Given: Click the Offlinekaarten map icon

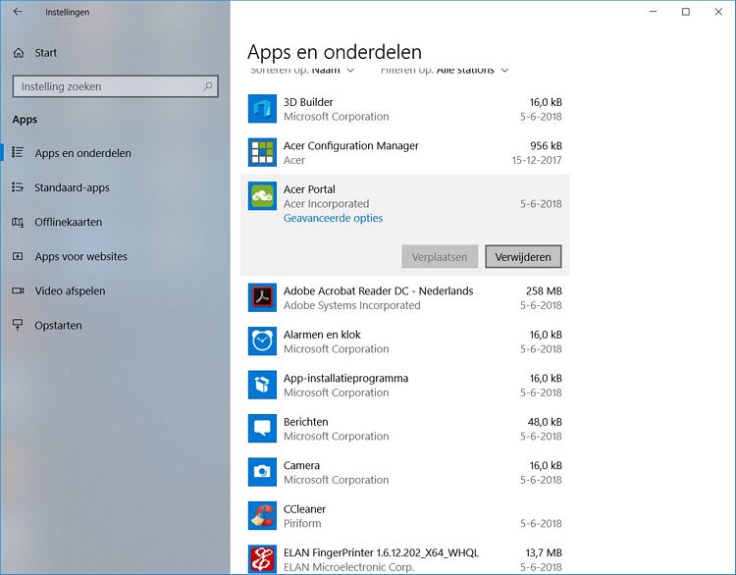Looking at the screenshot, I should click(18, 222).
